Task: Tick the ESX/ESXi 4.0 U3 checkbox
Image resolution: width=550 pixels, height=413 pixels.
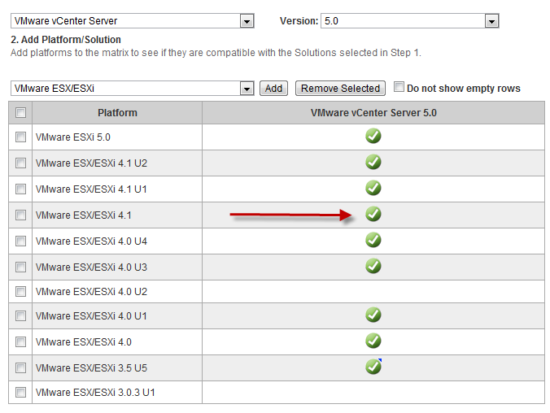Action: [20, 267]
